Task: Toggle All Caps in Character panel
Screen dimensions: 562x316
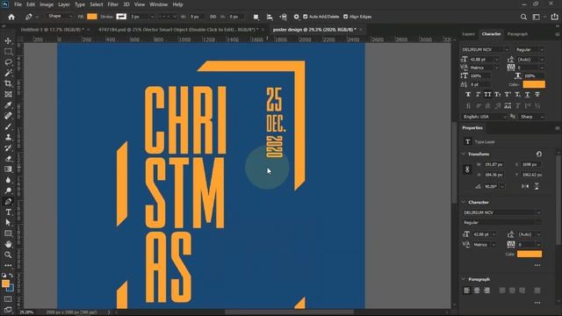Action: [488, 95]
